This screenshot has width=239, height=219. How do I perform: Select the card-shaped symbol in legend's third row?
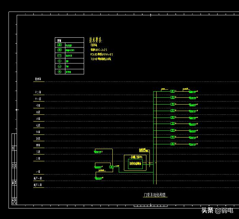(60, 55)
